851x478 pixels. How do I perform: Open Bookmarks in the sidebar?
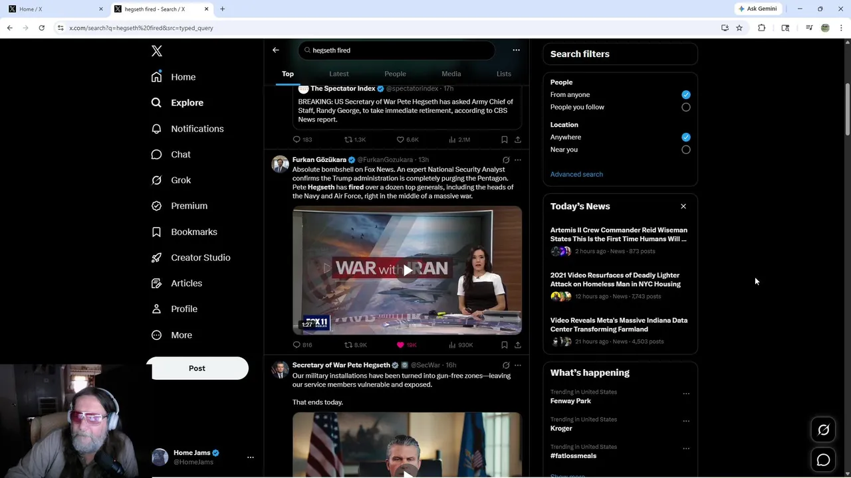point(184,232)
